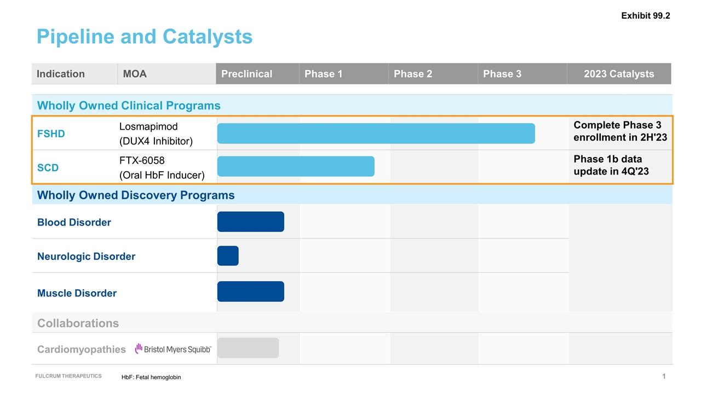Click the Muscle Disorder preclinical bar
The width and height of the screenshot is (701, 394).
250,291
